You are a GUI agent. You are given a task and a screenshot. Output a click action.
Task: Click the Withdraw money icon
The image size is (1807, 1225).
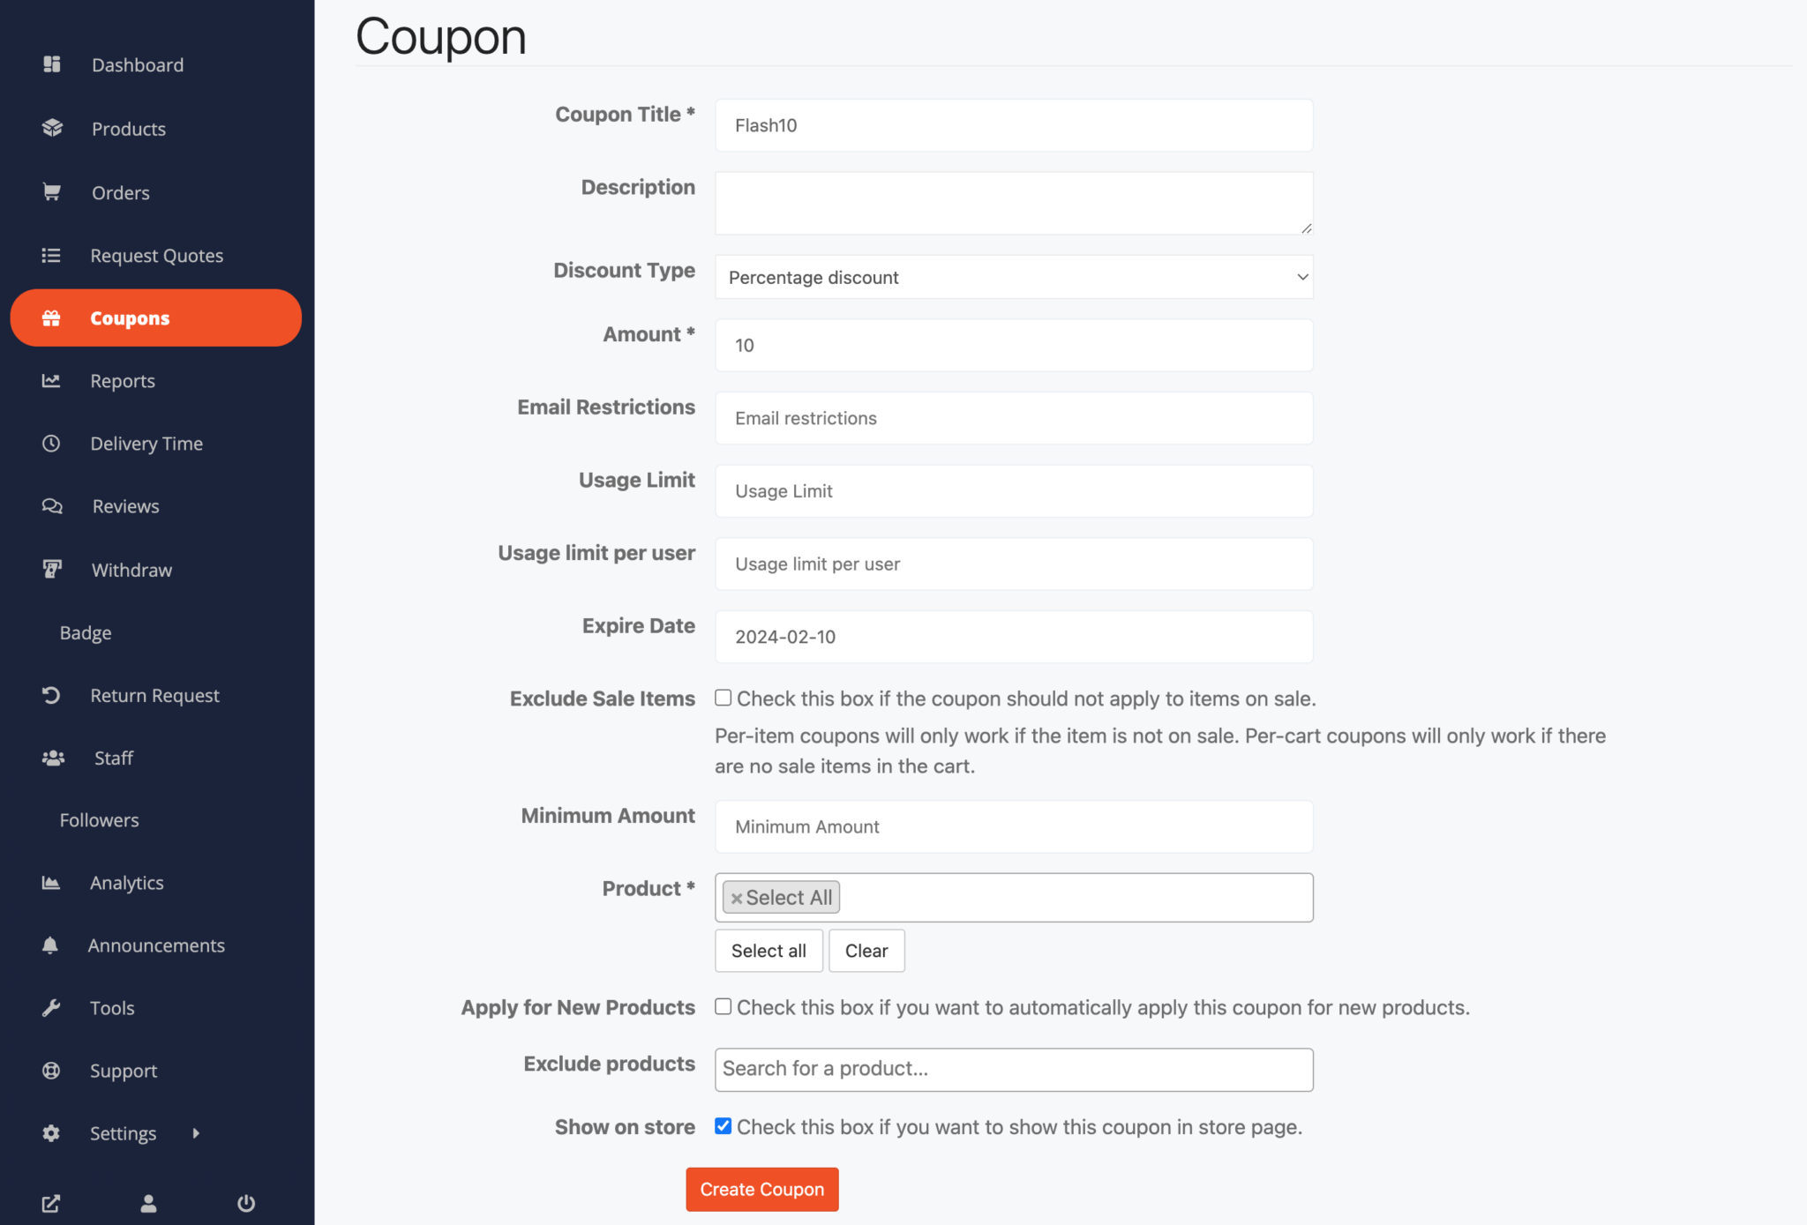[51, 569]
